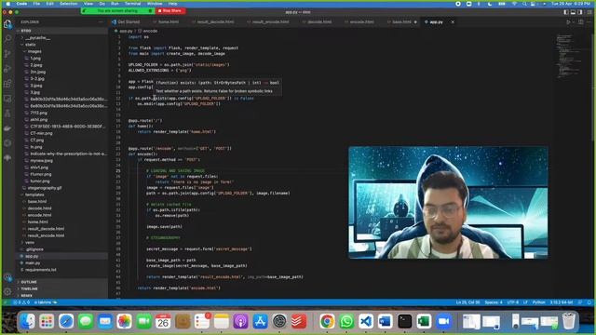Click the Spaces: 4 indentation status item
This screenshot has height=335, width=596.
(494, 302)
